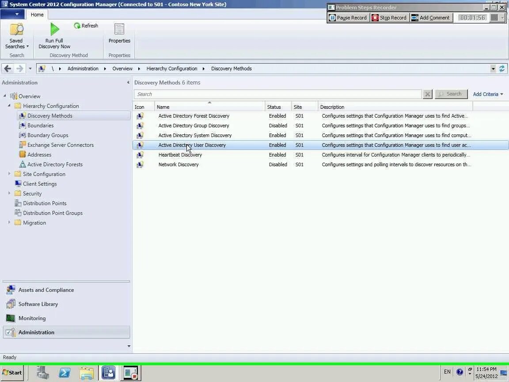Collapse the Overview tree node
The image size is (509, 382).
pos(4,96)
